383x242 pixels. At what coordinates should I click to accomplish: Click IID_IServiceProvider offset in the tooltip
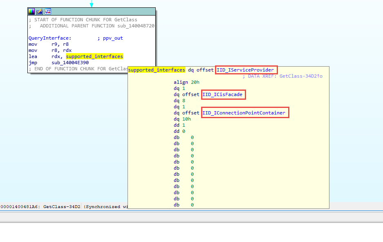tap(246, 70)
